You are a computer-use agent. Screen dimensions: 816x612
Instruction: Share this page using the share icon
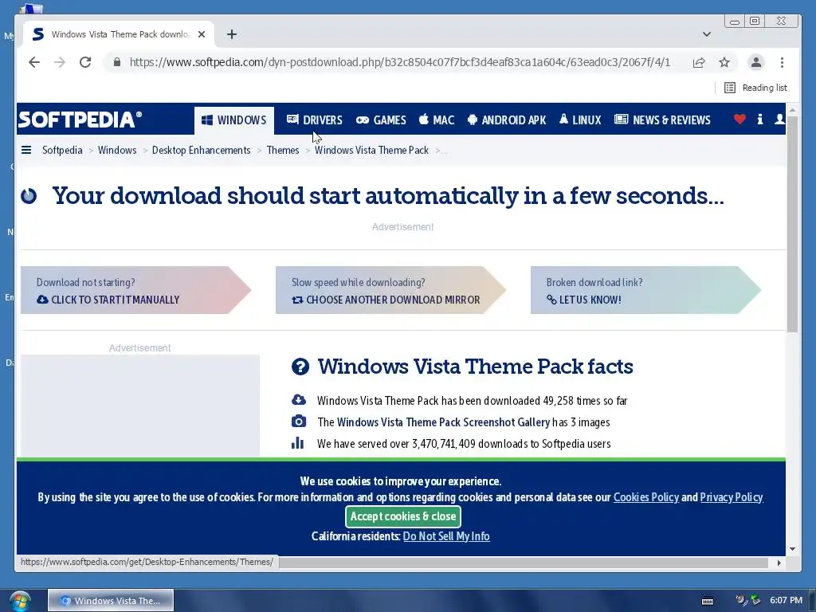click(x=699, y=62)
